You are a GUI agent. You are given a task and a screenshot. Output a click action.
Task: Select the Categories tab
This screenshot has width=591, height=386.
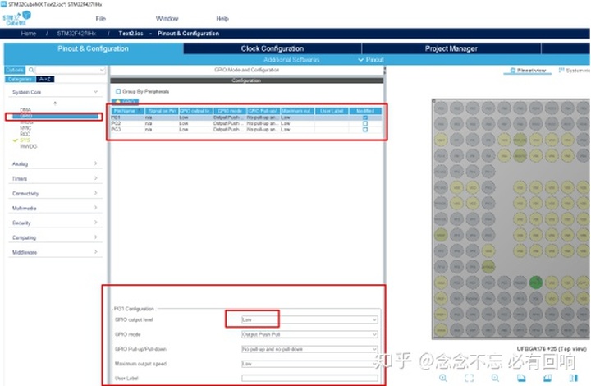(20, 79)
